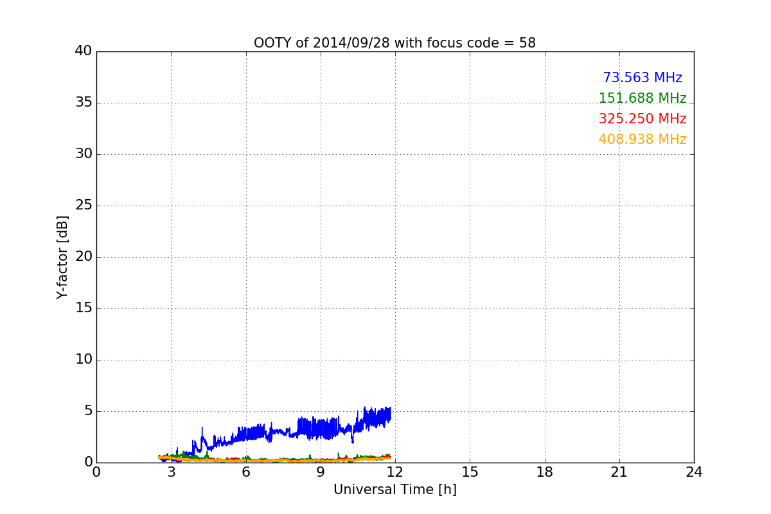
Task: Select the 151.688 MHz legend label
Action: 642,98
